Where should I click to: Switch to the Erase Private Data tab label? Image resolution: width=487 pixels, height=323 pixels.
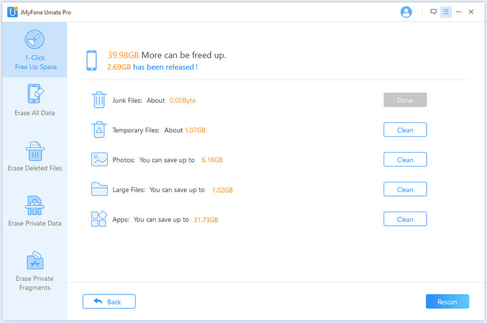point(35,223)
